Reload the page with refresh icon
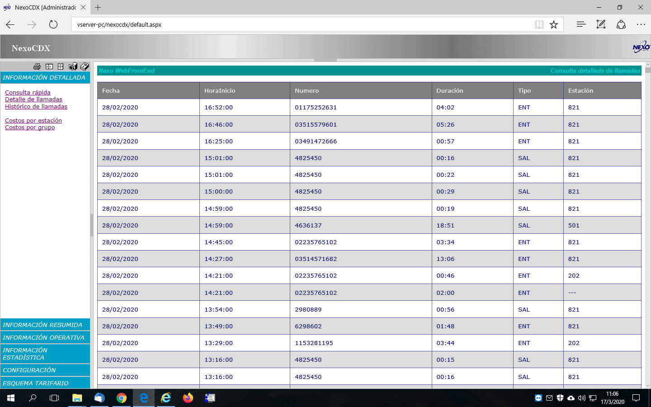This screenshot has height=407, width=651. [53, 24]
